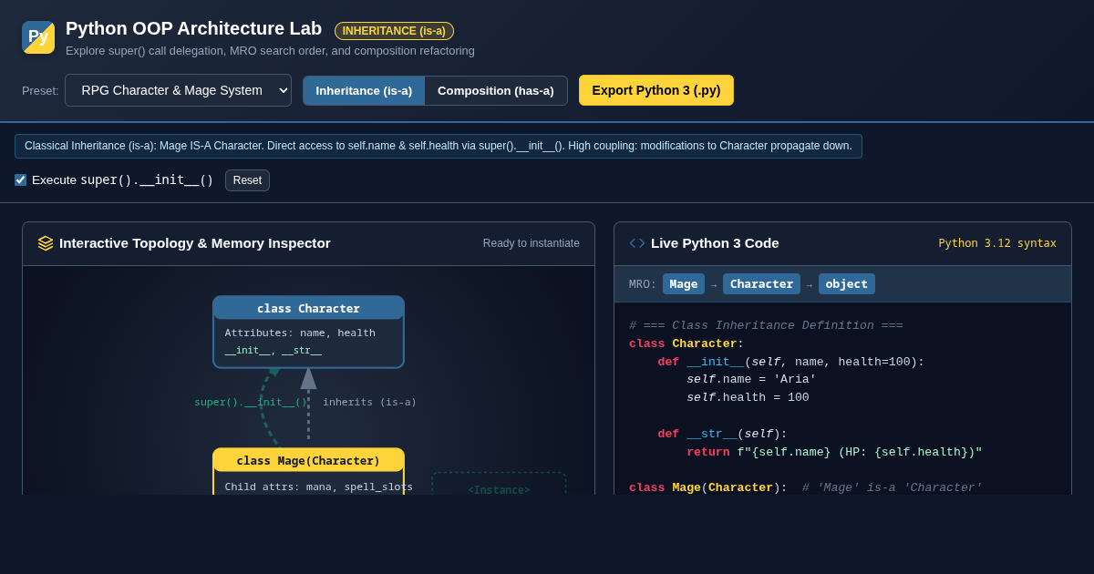Click the INHERITANCE (is-a) header badge
This screenshot has height=574, width=1094.
coord(394,31)
